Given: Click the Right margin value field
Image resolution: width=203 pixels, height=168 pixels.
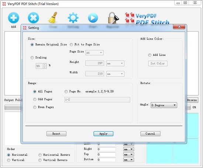Looking at the screenshot, I should click(x=106, y=149).
